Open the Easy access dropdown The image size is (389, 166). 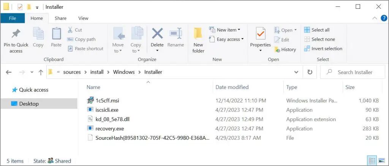(x=226, y=39)
